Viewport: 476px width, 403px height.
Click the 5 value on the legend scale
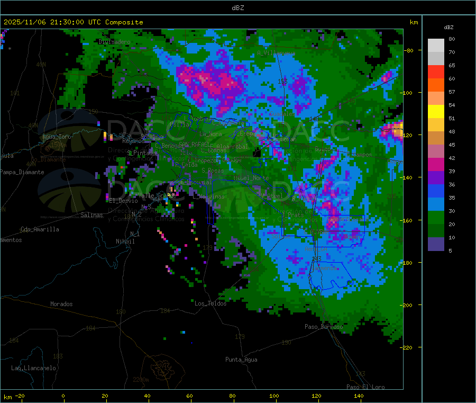(x=450, y=250)
